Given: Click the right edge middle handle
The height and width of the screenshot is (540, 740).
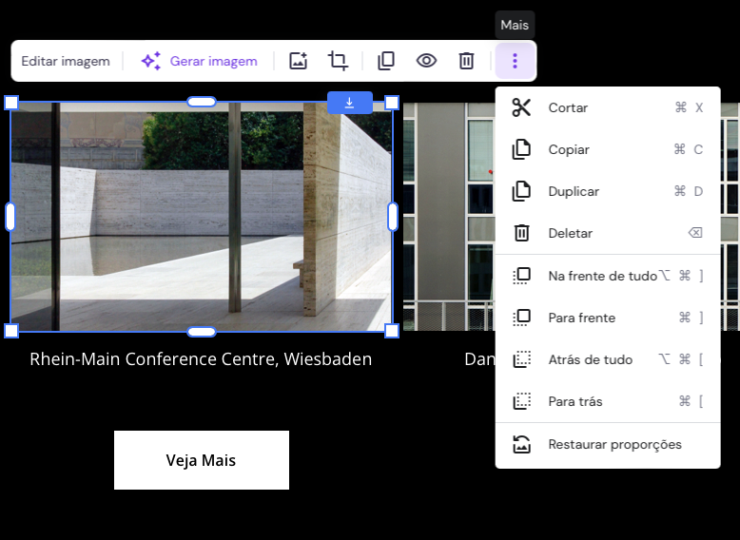Looking at the screenshot, I should click(x=393, y=217).
